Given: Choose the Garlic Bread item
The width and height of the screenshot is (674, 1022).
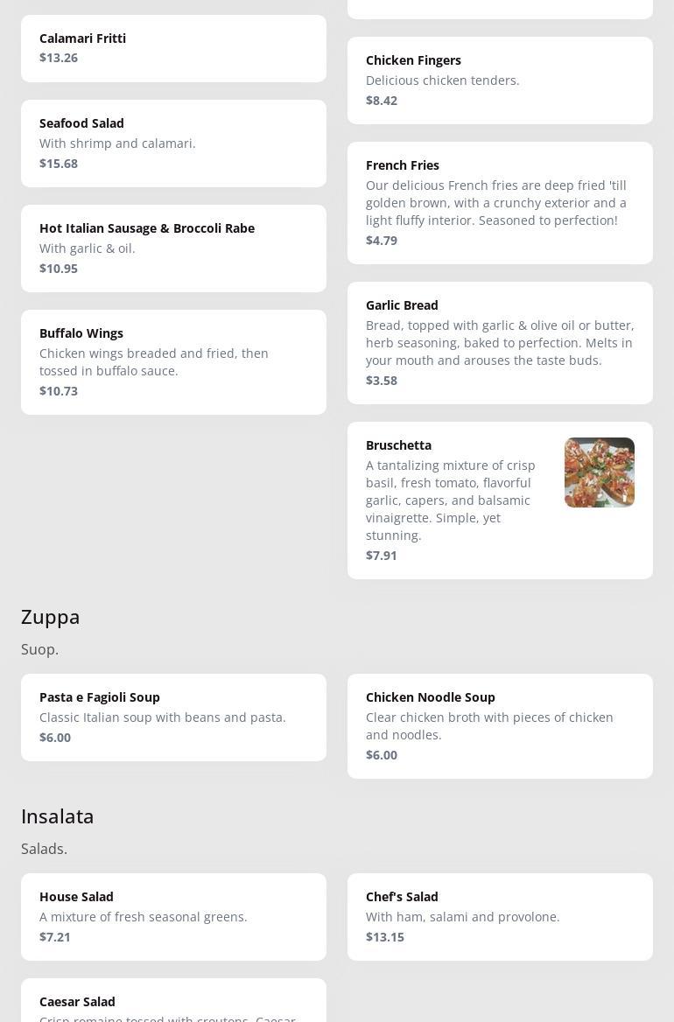Looking at the screenshot, I should 500,342.
